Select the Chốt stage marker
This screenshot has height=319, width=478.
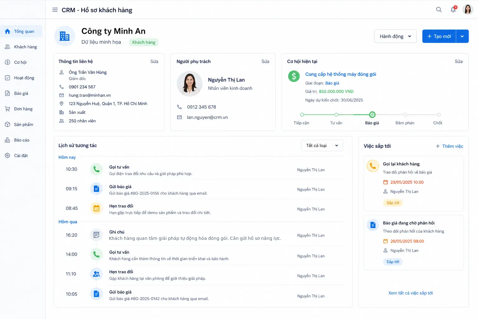click(439, 115)
